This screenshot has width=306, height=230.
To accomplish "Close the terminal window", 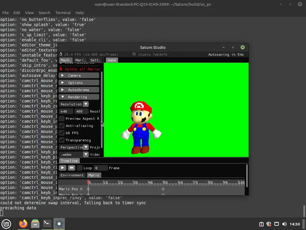I will 300,4.
